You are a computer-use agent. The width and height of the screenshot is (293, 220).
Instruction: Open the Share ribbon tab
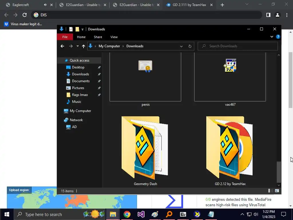tap(98, 37)
